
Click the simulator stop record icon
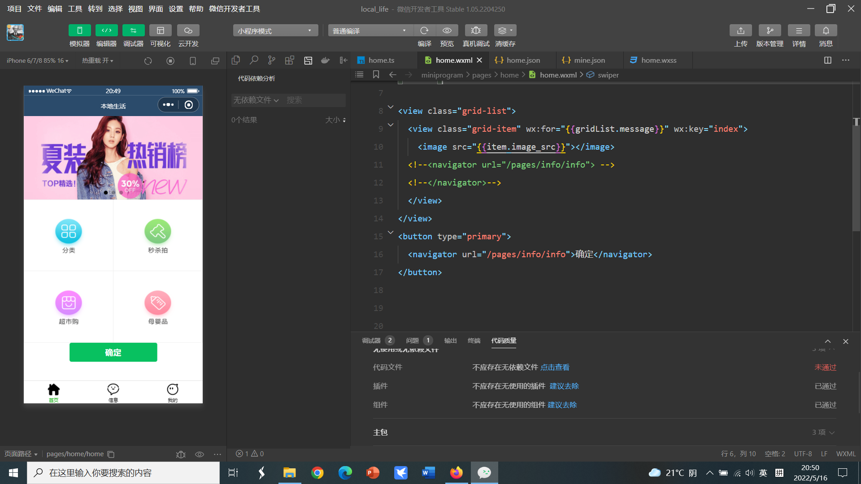pos(170,61)
